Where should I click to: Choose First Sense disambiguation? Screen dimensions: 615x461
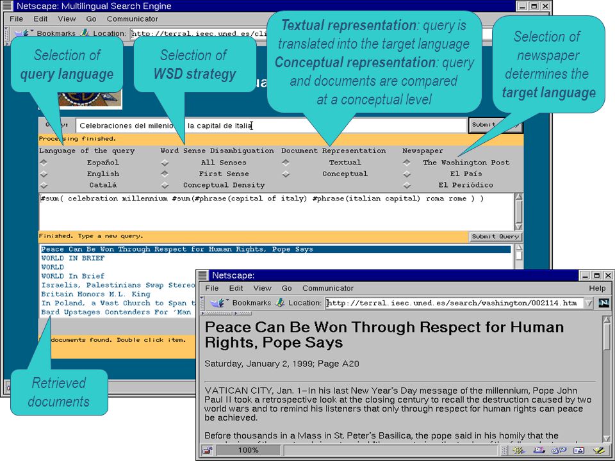point(165,174)
